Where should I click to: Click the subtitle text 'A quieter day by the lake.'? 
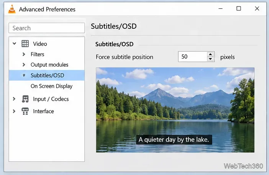(174, 139)
